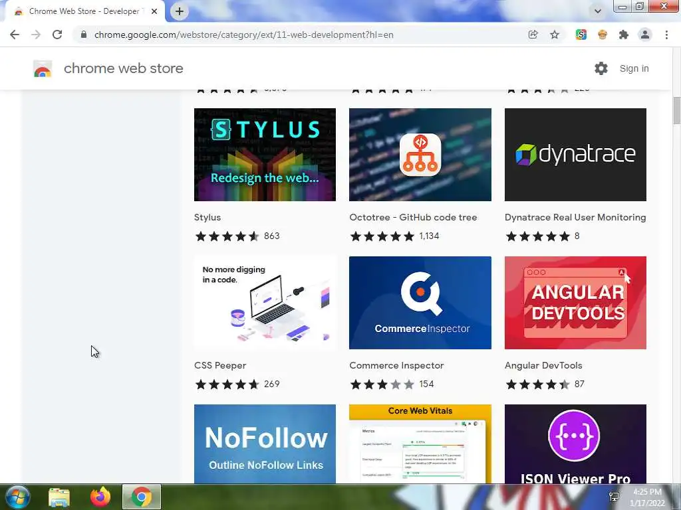
Task: Open the web store settings gear
Action: (x=601, y=68)
